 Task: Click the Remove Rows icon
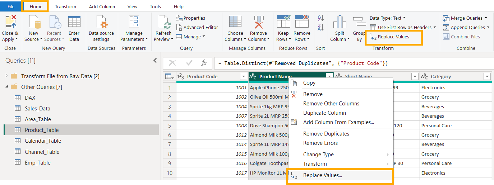[x=302, y=22]
